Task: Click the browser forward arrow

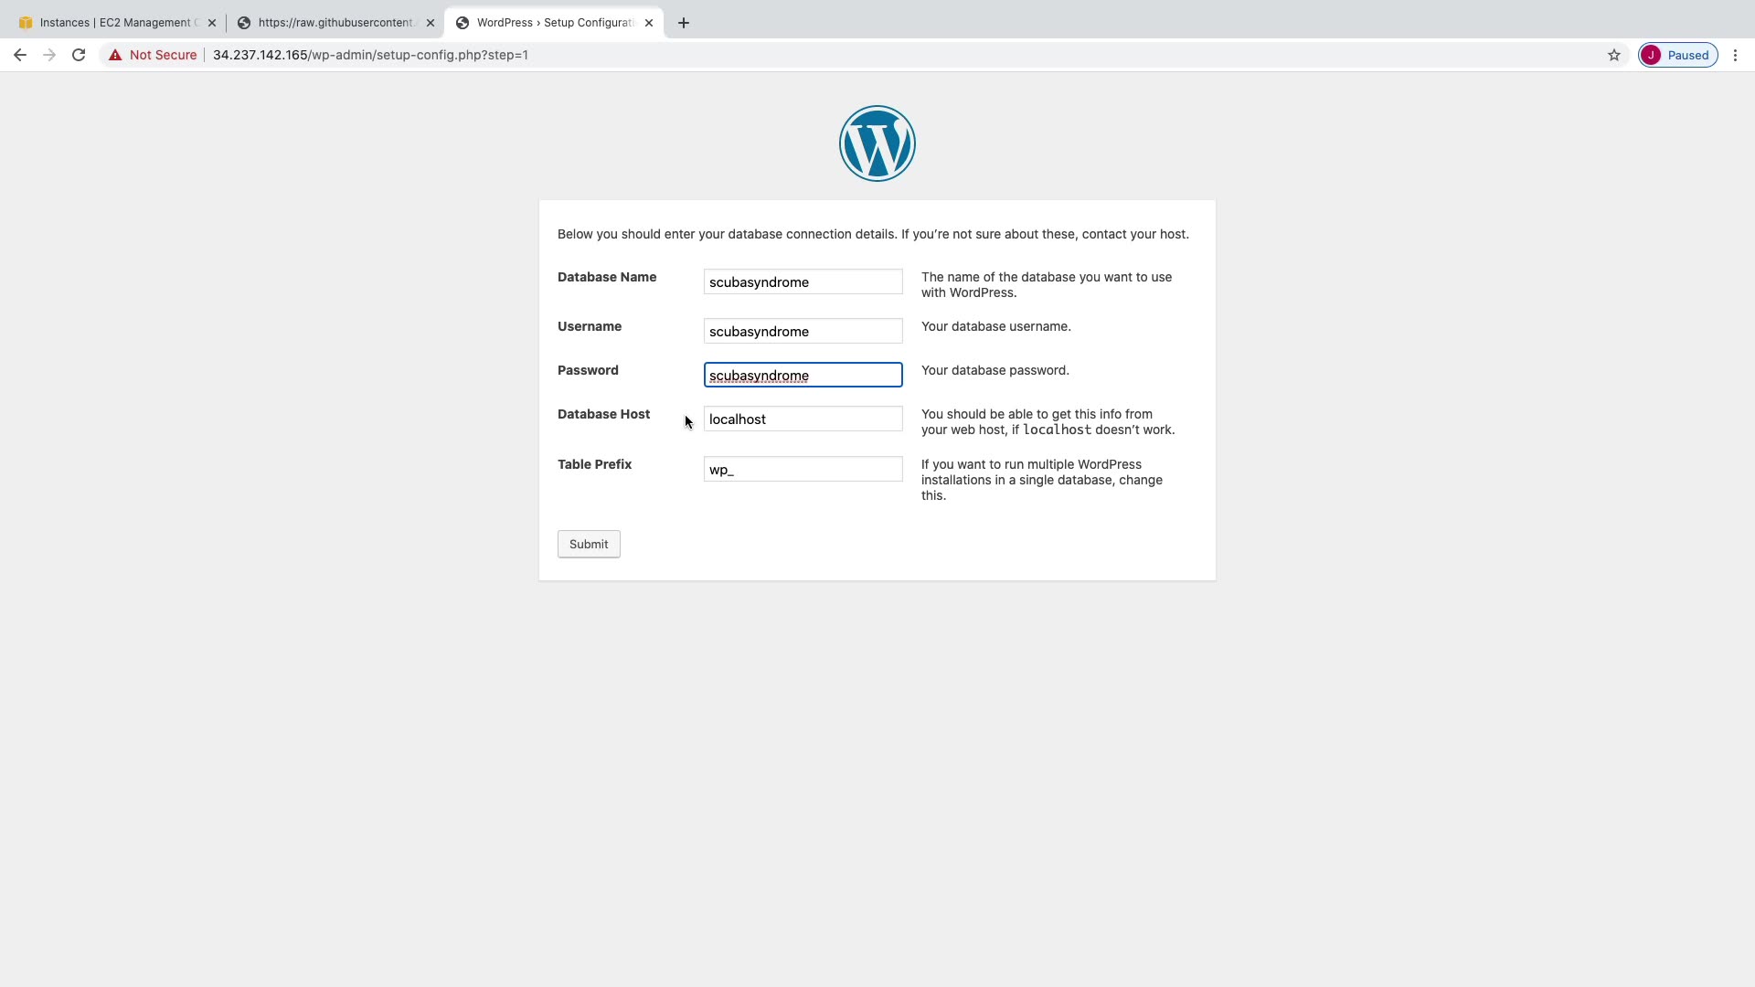Action: 49,55
